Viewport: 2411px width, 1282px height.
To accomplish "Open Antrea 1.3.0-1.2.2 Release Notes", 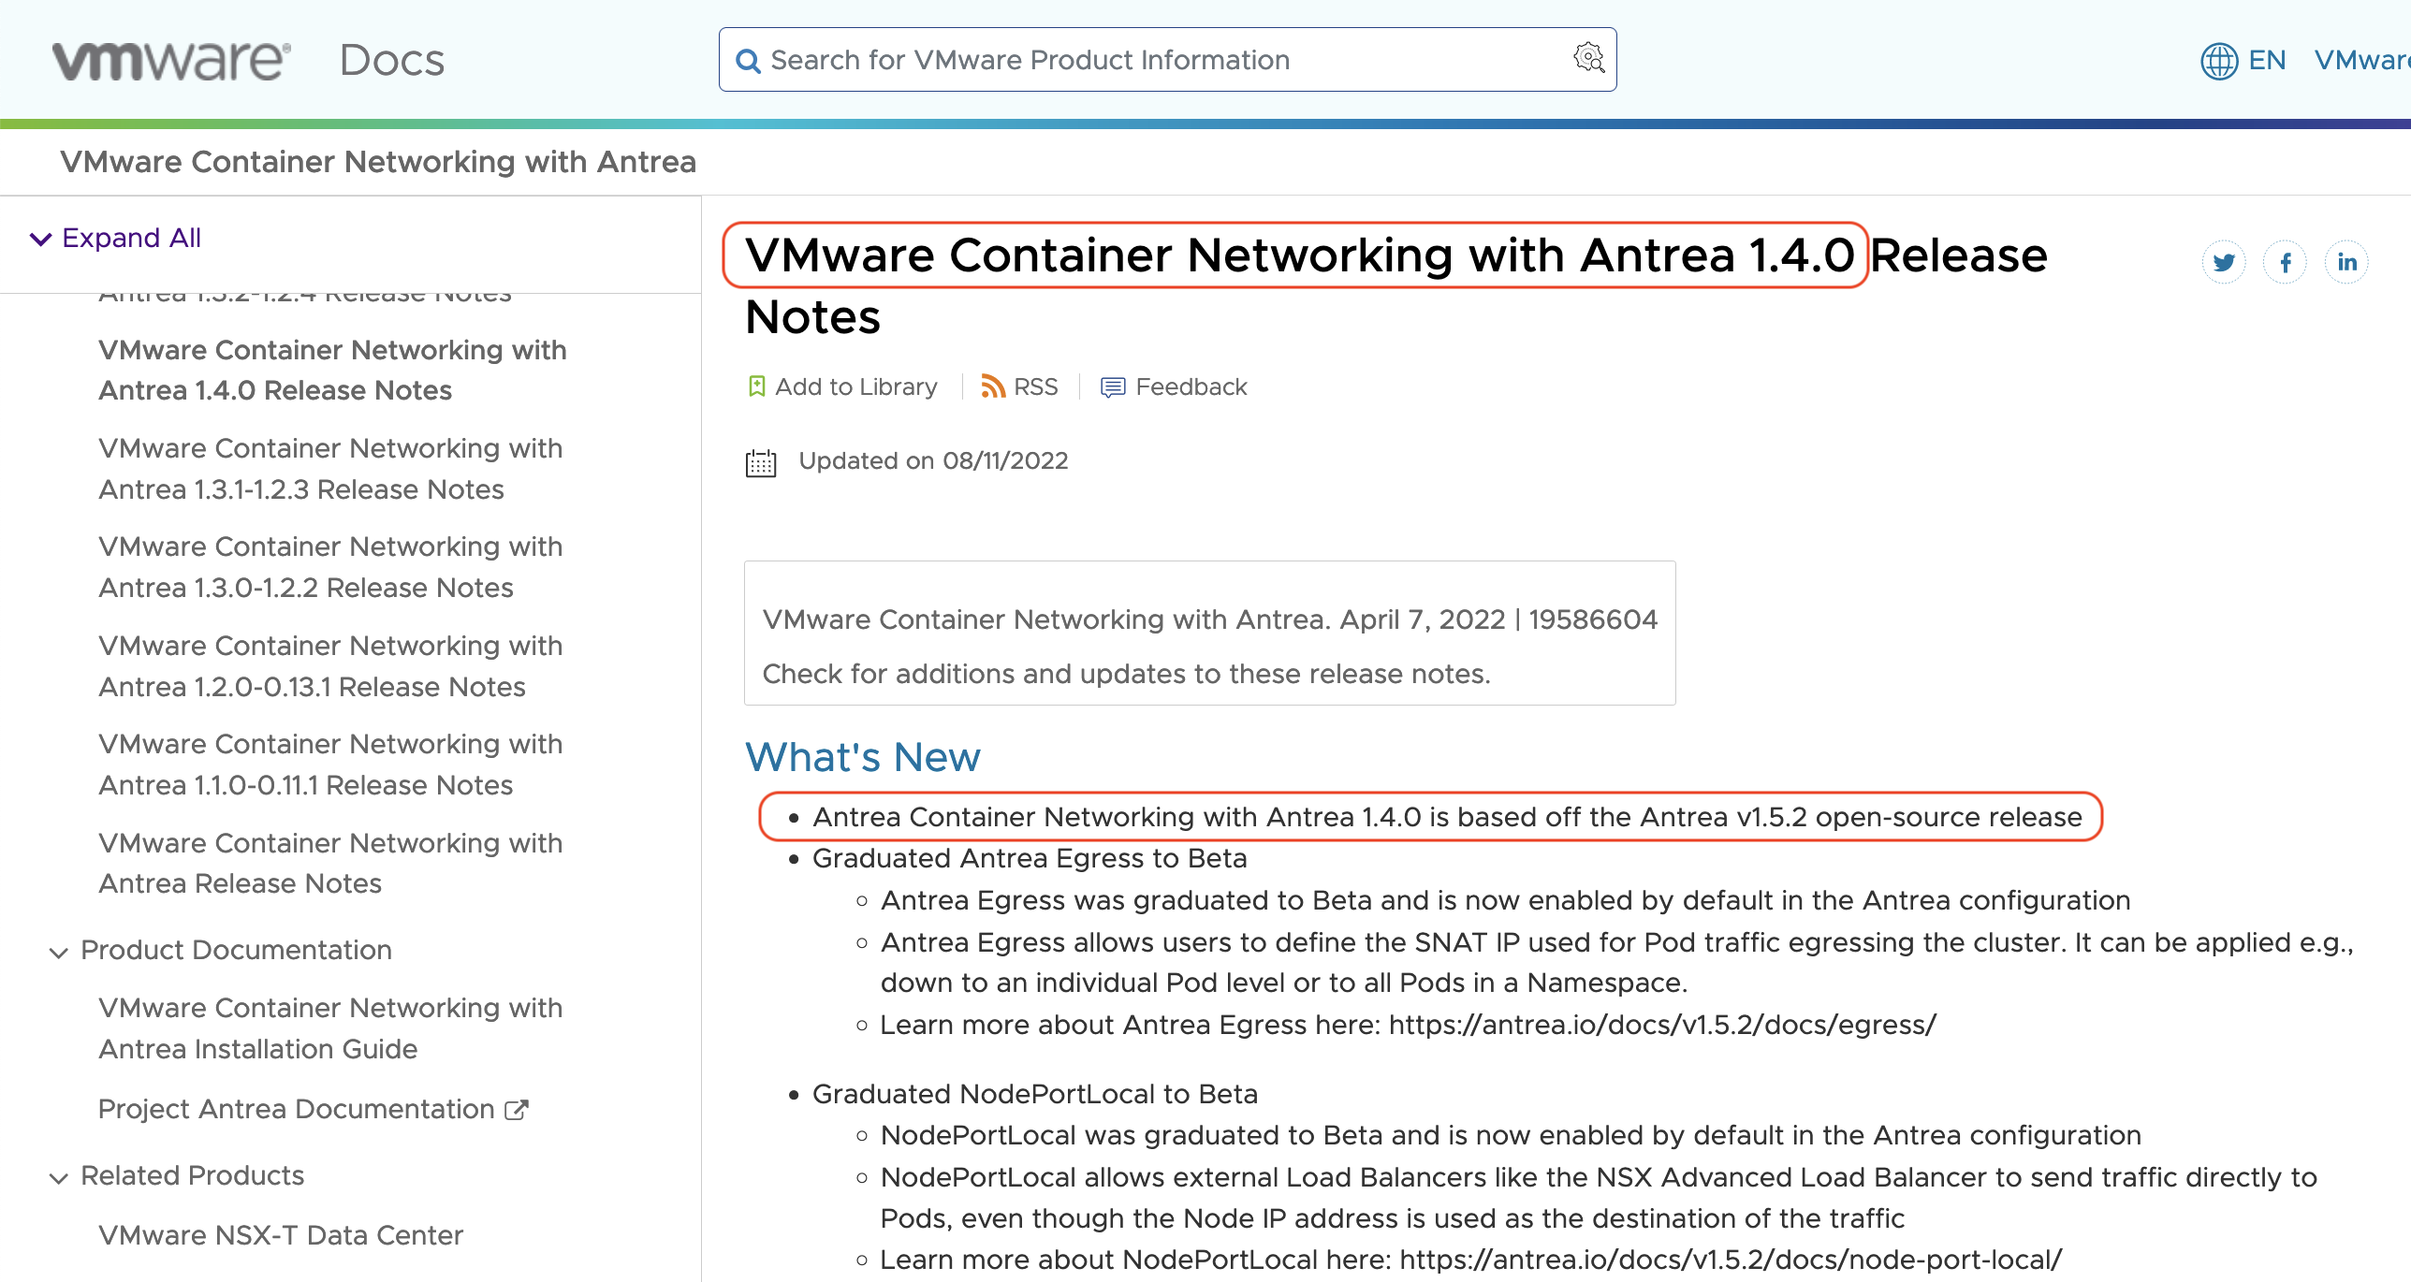I will coord(330,567).
